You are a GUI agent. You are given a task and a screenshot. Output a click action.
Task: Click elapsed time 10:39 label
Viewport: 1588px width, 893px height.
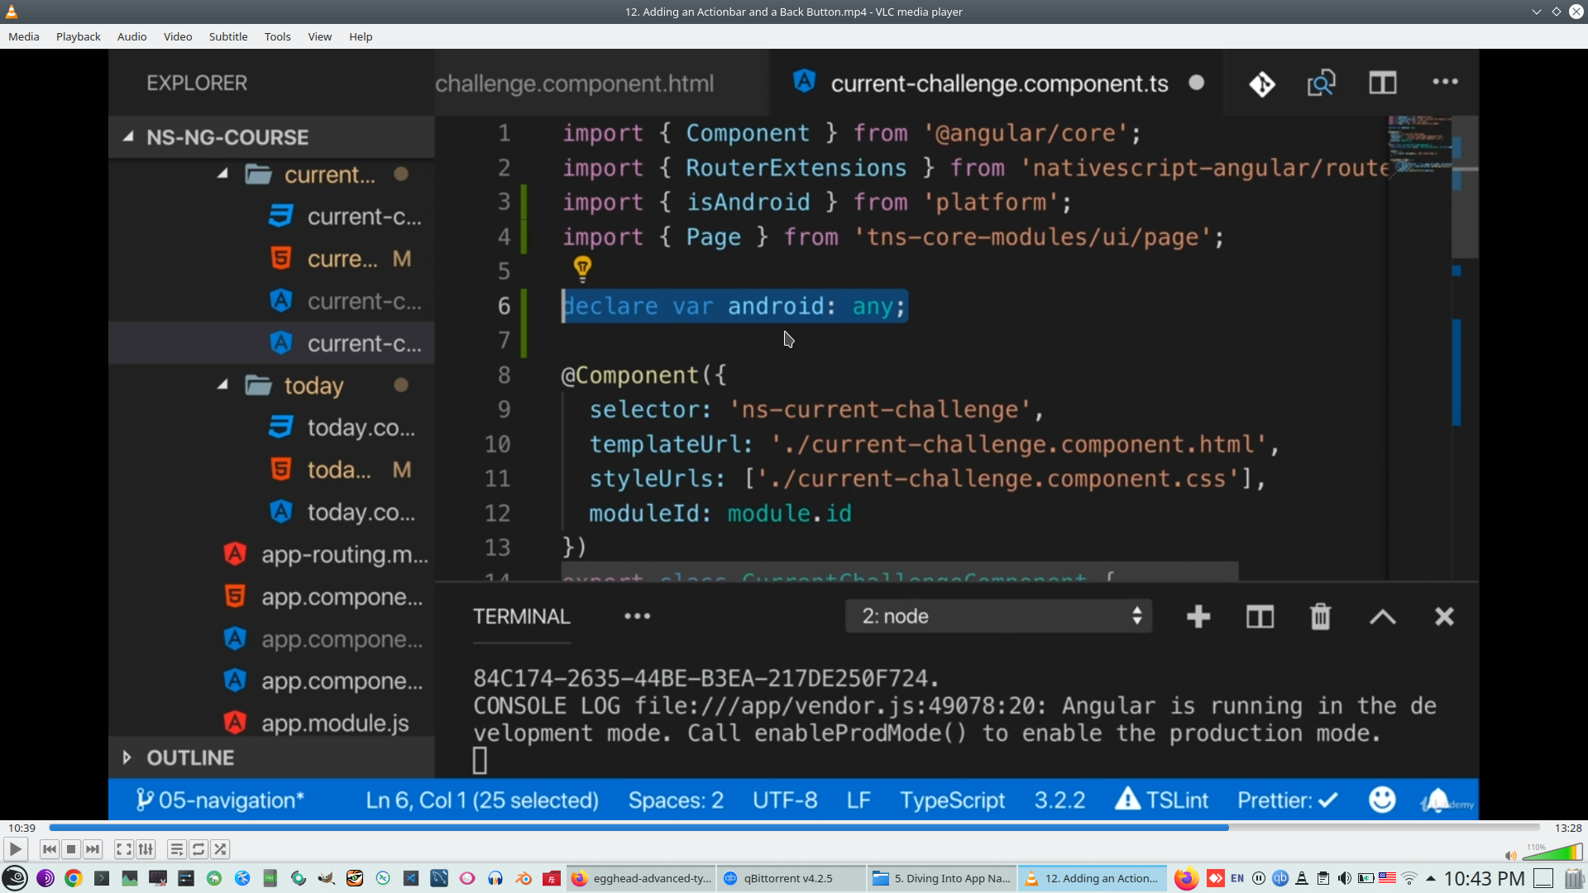coord(22,828)
